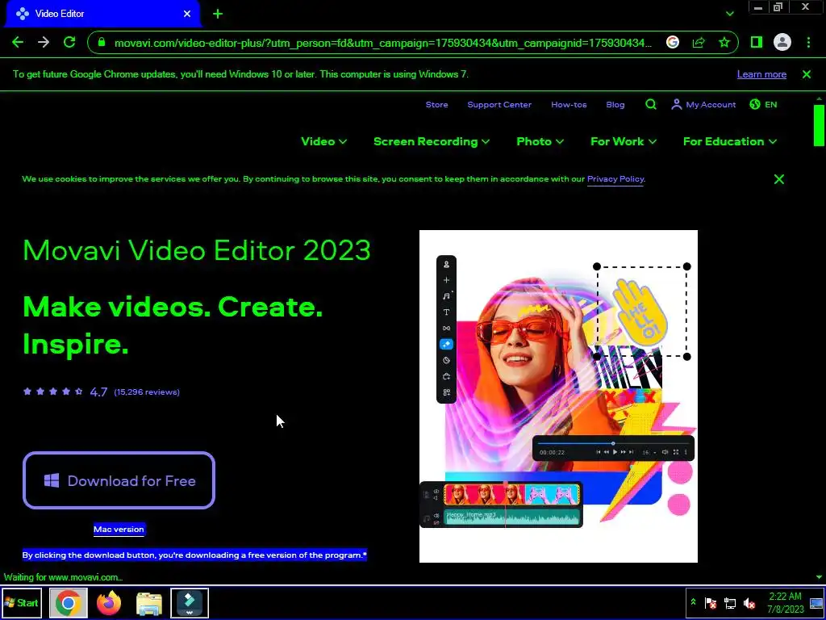Open My Account page

(x=703, y=104)
